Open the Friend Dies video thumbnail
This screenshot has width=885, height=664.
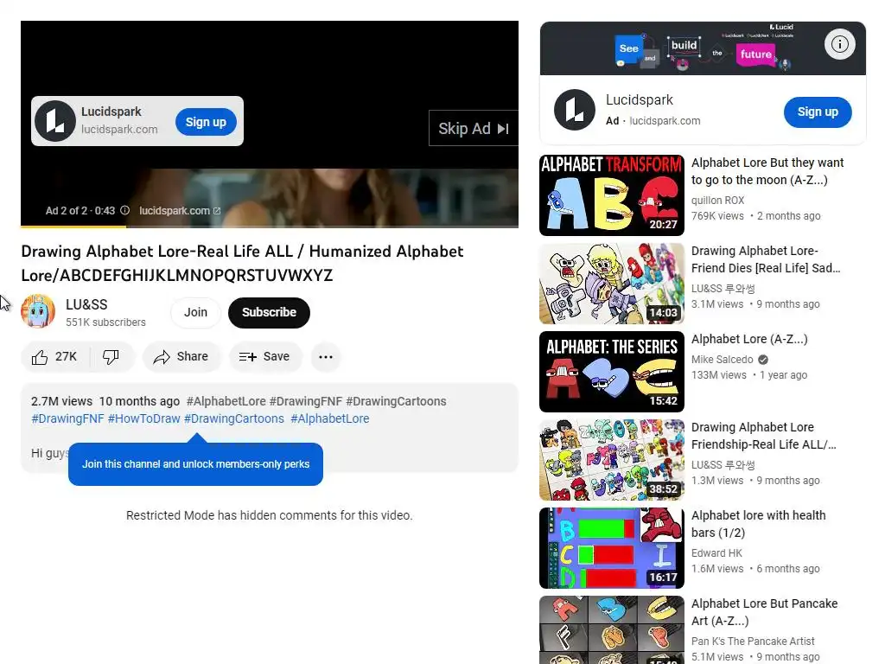coord(612,284)
